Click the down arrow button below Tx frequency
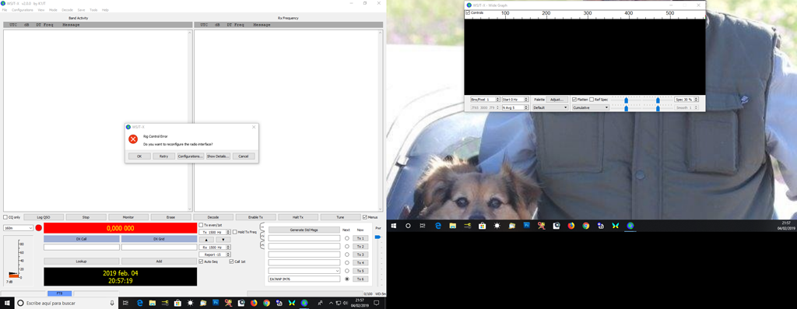Screen dimensions: 797x309 coord(223,240)
